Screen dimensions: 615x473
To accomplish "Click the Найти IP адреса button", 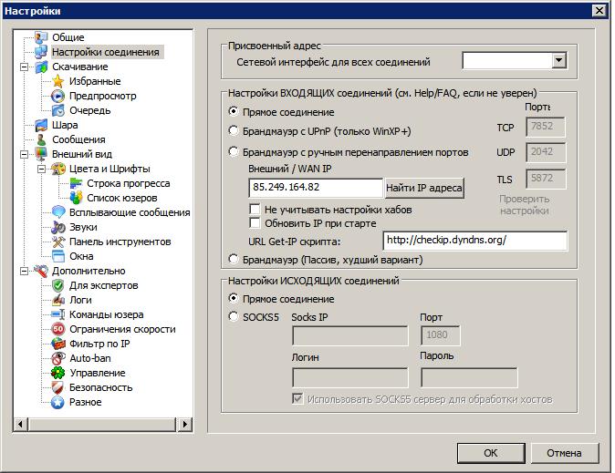I will 424,188.
